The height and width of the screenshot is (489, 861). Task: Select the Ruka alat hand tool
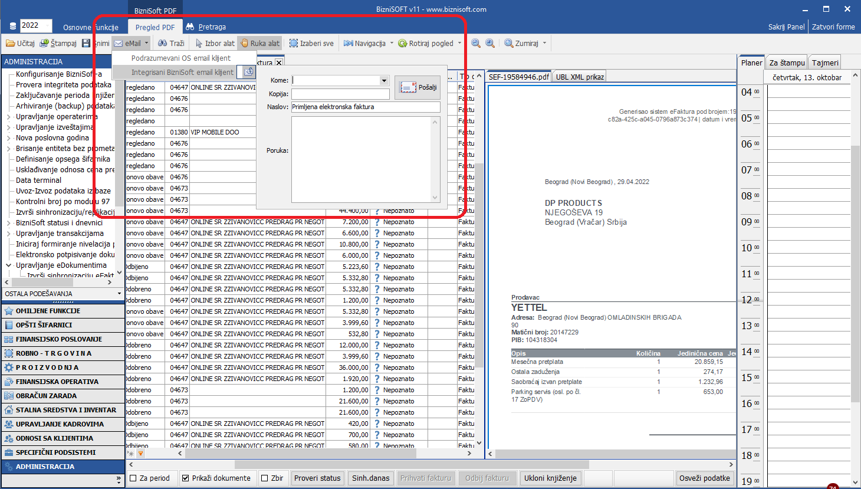point(244,43)
